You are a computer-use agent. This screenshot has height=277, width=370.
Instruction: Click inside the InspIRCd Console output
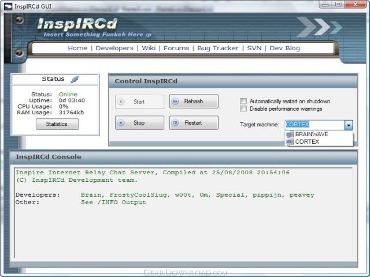click(x=183, y=213)
